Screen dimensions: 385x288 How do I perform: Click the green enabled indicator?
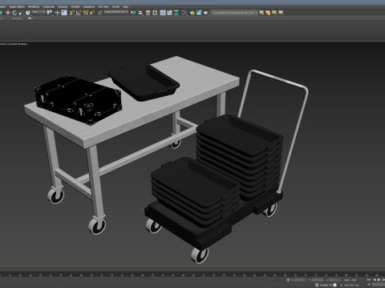pos(330,285)
